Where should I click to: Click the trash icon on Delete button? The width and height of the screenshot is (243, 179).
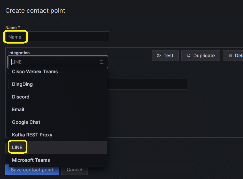click(230, 56)
